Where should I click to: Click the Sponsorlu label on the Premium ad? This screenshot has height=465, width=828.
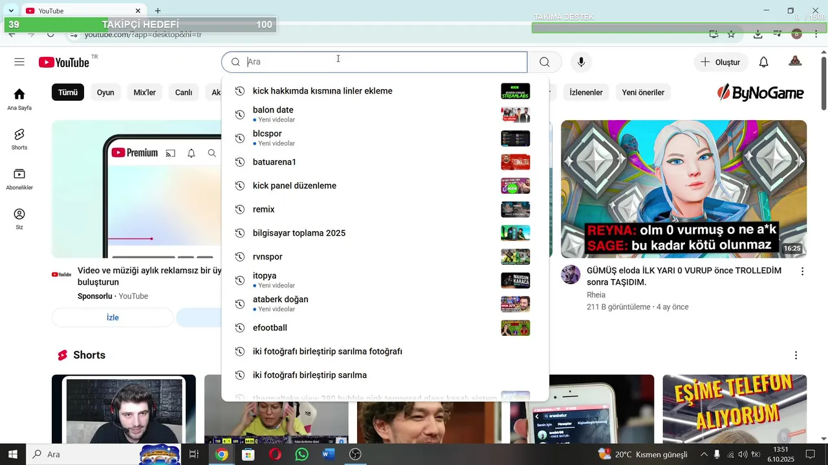(x=95, y=296)
